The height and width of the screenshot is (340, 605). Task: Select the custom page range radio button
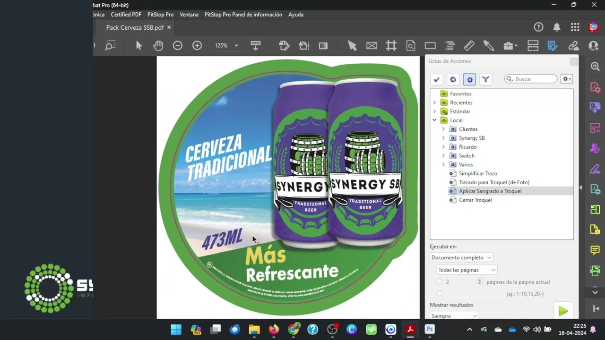[x=440, y=294]
